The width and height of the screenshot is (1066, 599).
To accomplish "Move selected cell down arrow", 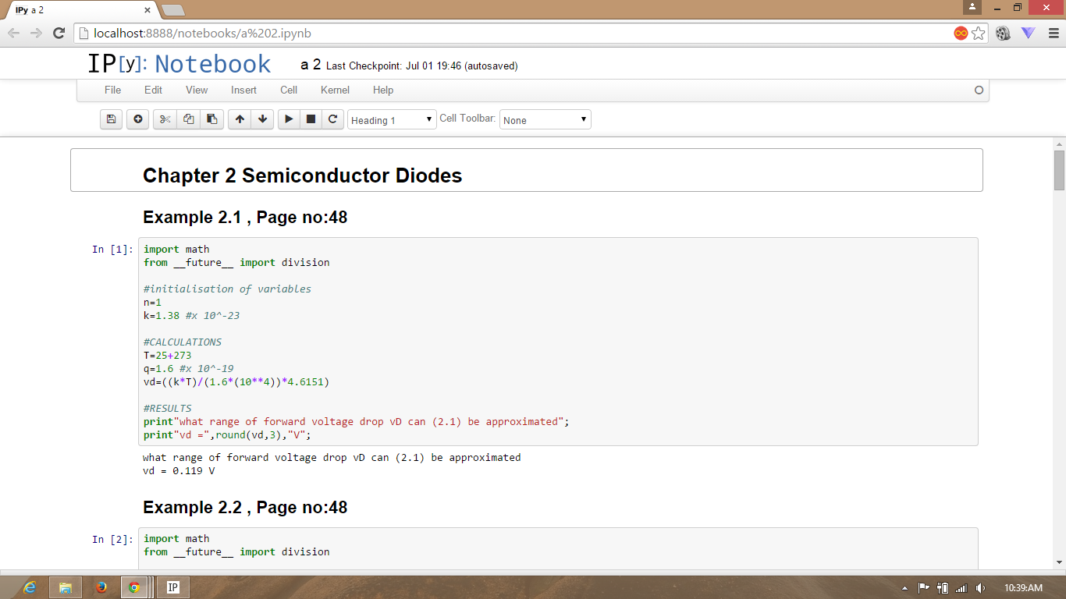I will click(262, 119).
